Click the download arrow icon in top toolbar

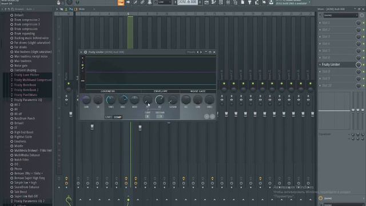(x=271, y=2)
